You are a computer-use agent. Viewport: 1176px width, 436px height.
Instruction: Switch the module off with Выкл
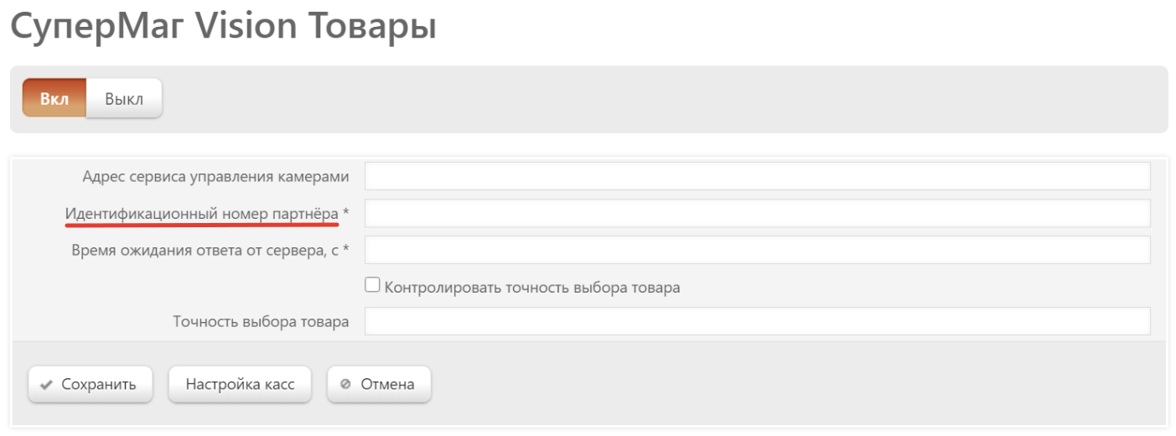[124, 98]
